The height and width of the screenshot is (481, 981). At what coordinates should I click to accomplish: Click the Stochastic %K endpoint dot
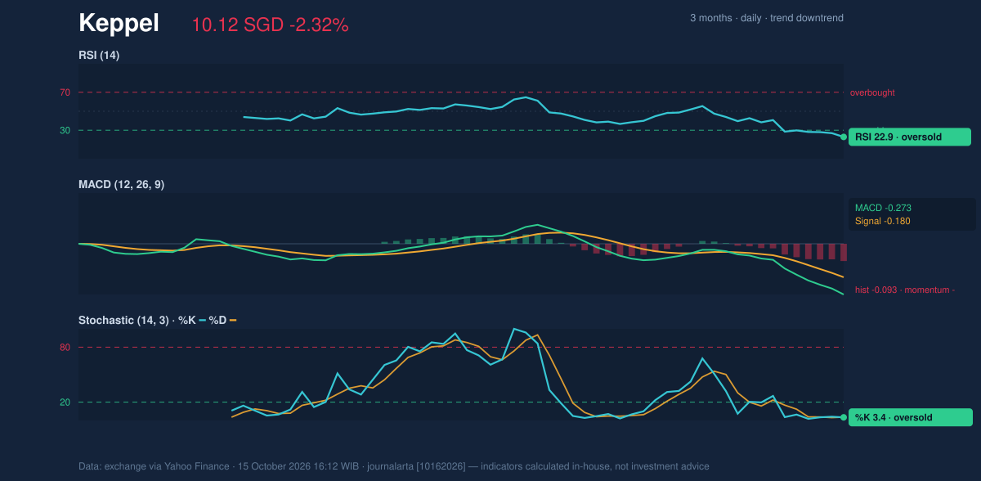coord(844,418)
